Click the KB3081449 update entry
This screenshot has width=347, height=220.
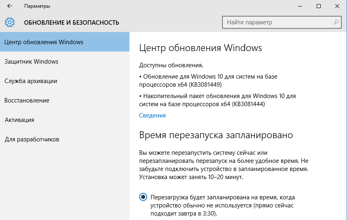[208, 80]
